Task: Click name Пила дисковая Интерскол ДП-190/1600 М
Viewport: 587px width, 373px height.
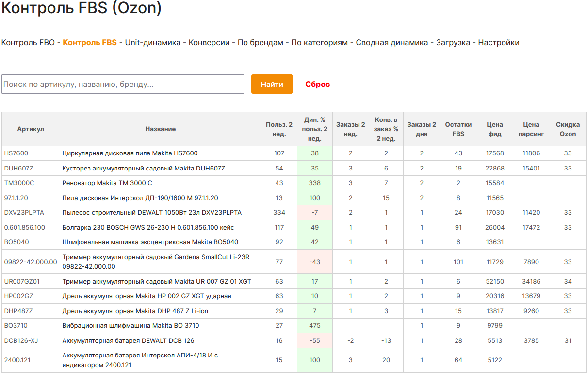Action: (140, 198)
